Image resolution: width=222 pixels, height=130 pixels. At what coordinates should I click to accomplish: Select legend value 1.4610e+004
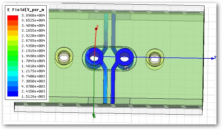click(x=33, y=66)
